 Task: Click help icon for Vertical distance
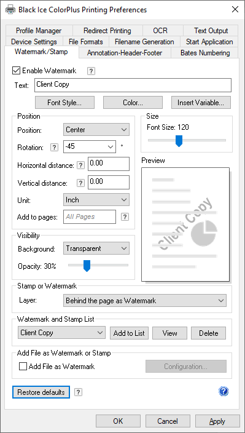pyautogui.click(x=80, y=183)
